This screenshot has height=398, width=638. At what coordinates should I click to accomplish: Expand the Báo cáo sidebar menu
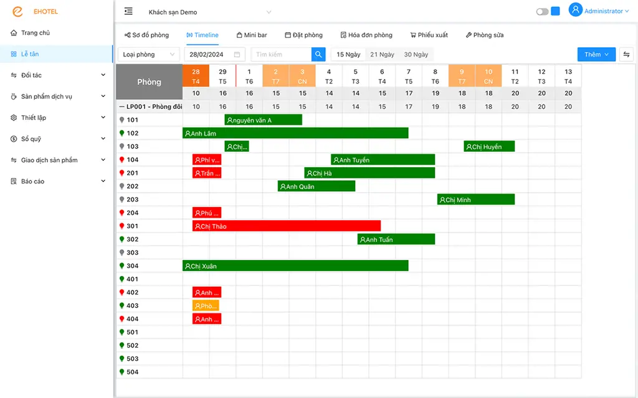(x=57, y=181)
